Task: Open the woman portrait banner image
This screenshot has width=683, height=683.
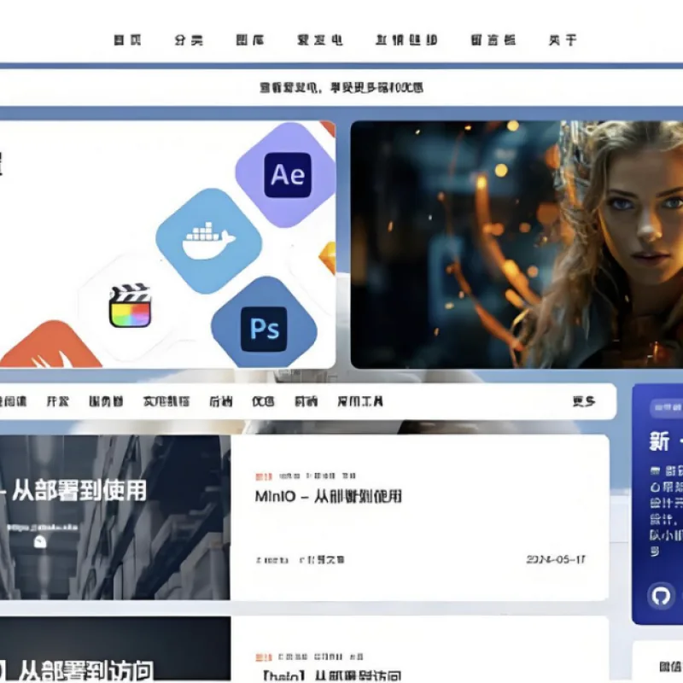Action: [517, 244]
